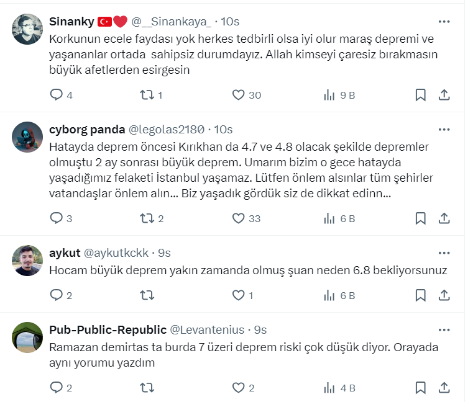Open more options on Sinanky's tweet

444,21
